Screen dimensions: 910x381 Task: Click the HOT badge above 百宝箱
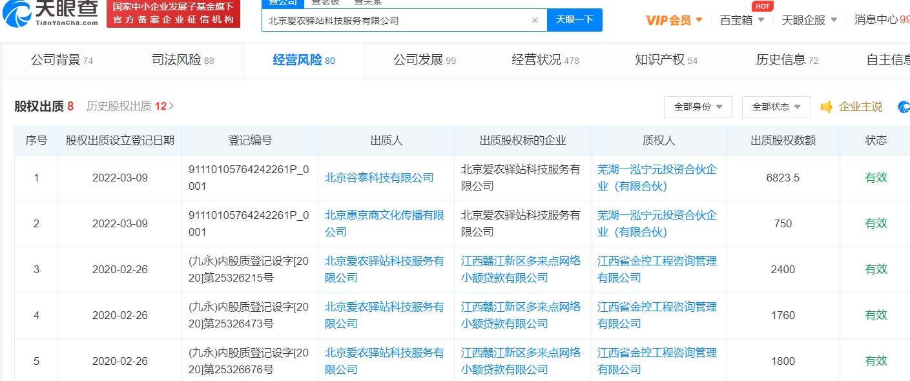click(x=763, y=6)
